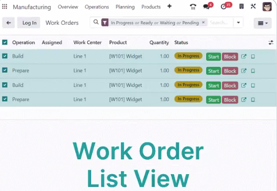Screen dimensions: 277x191
Task: Open the apps grid menu
Action: (x=4, y=7)
